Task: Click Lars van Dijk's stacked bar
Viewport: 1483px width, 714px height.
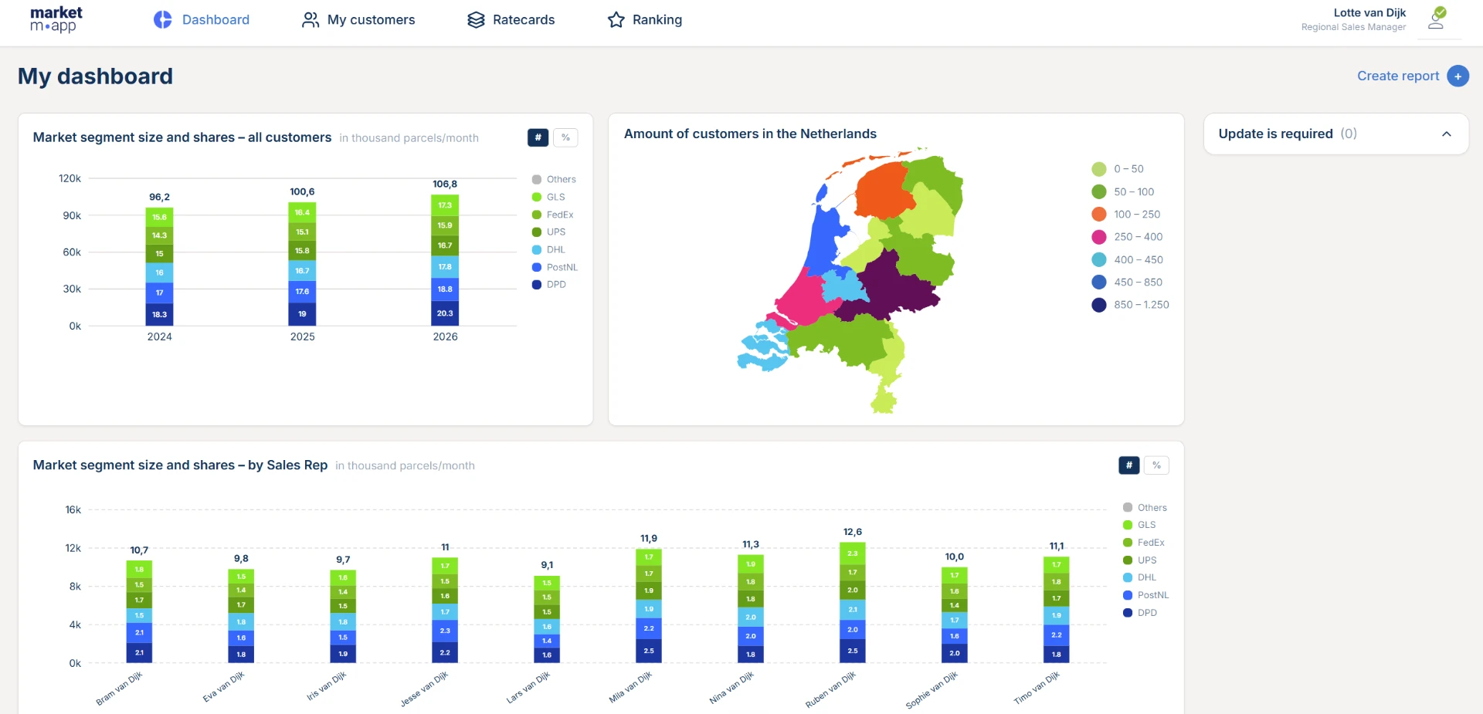Action: pos(547,619)
